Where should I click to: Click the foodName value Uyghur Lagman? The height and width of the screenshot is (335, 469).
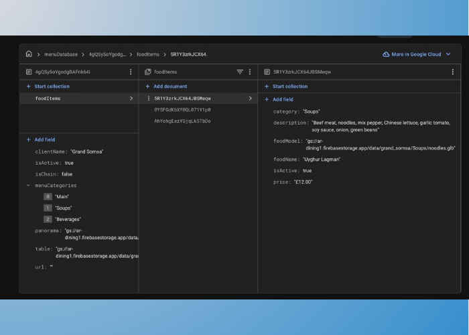tap(322, 159)
